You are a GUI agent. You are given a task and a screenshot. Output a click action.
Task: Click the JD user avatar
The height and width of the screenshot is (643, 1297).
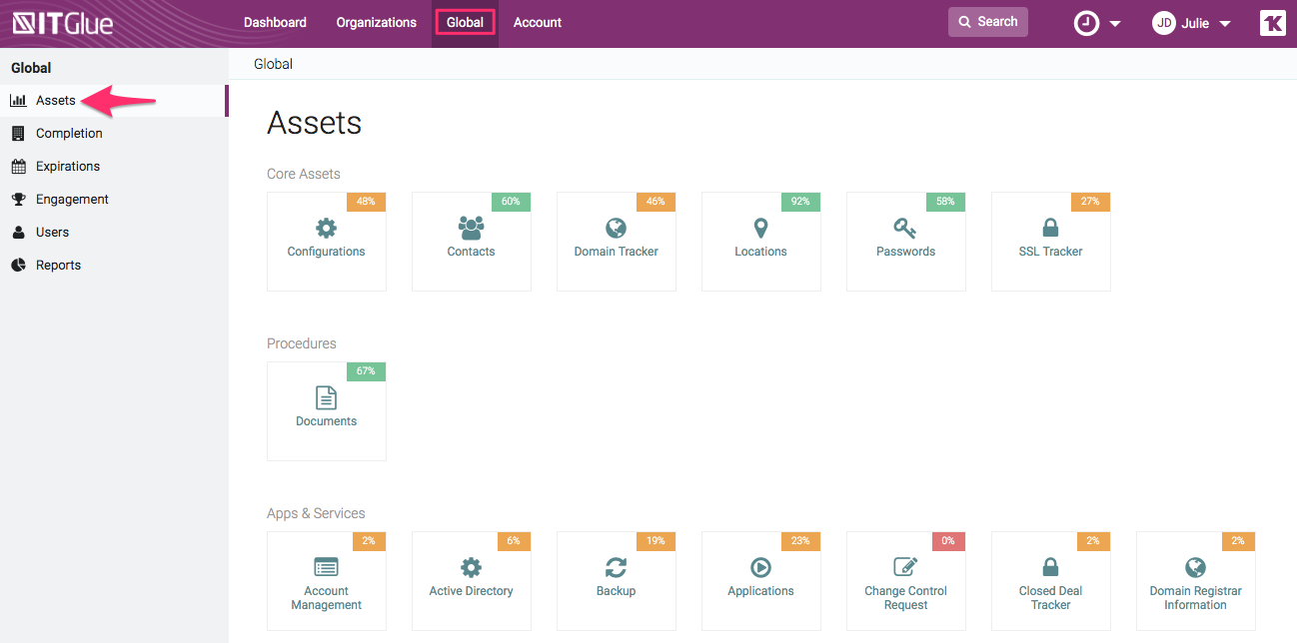pos(1163,23)
